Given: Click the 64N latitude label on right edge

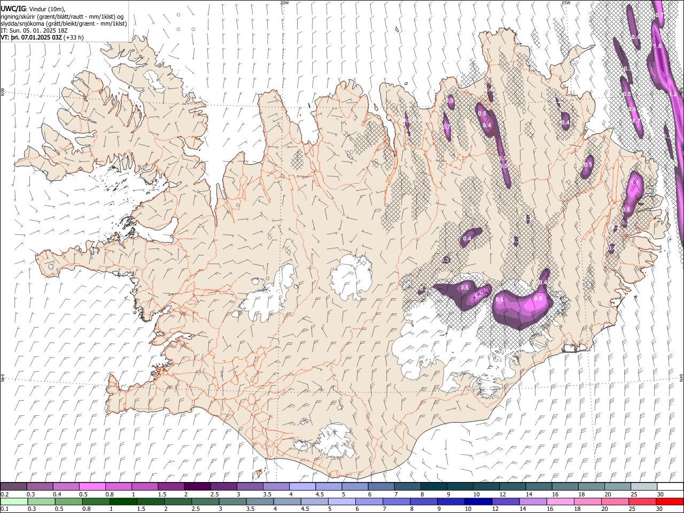Looking at the screenshot, I should coord(681,377).
